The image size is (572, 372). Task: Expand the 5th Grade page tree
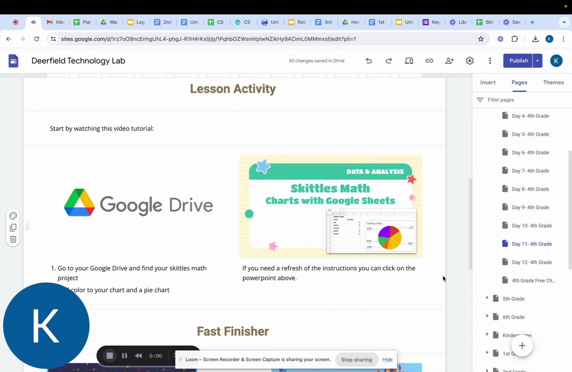click(487, 298)
